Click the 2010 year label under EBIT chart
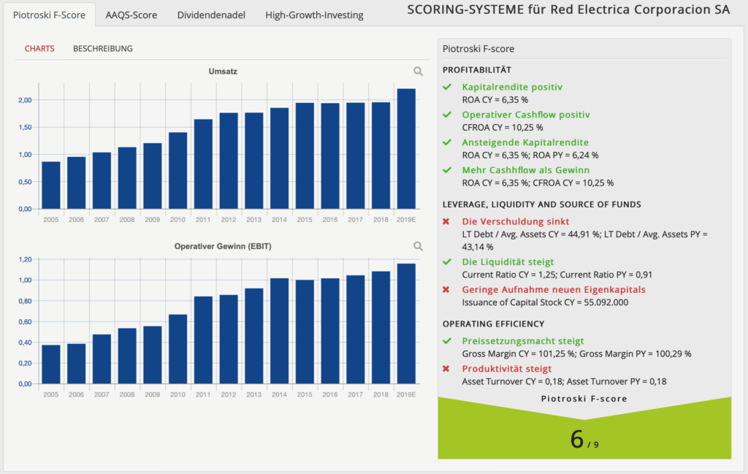 pyautogui.click(x=178, y=395)
